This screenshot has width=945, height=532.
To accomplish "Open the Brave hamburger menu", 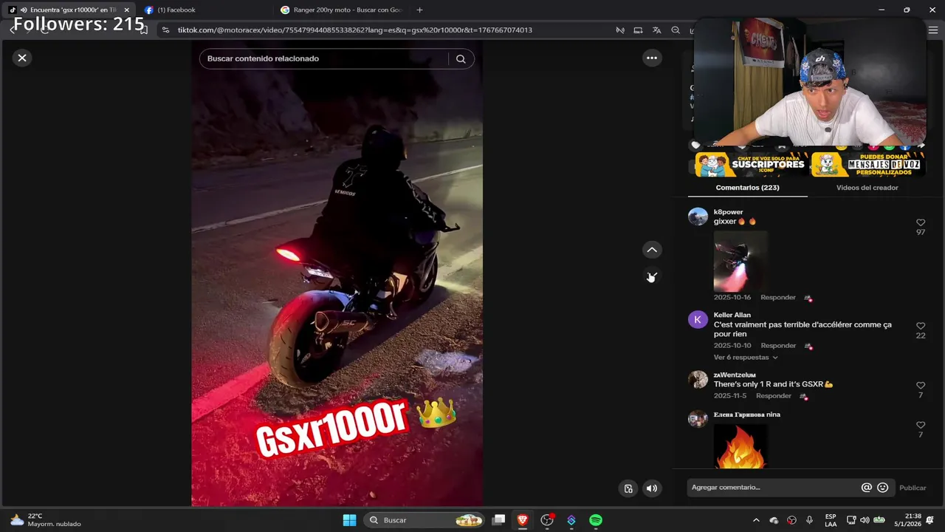I will (x=932, y=30).
